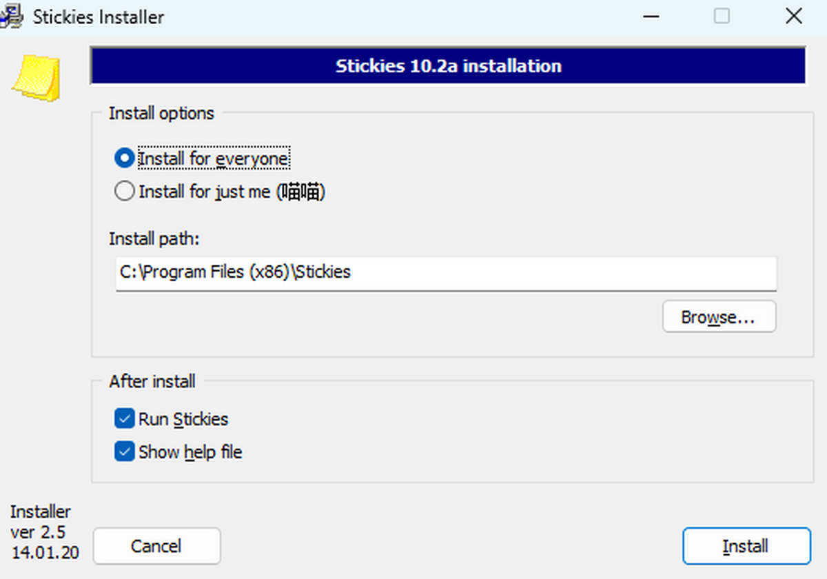This screenshot has height=579, width=827.
Task: Click the "Stickies Installer" title bar text
Action: click(99, 17)
